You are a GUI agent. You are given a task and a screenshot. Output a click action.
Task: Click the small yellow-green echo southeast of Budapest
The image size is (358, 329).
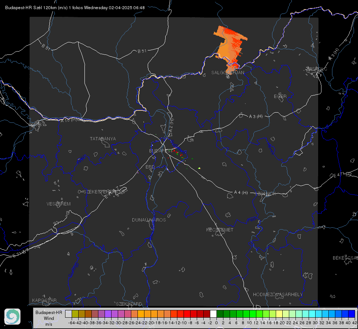point(199,168)
